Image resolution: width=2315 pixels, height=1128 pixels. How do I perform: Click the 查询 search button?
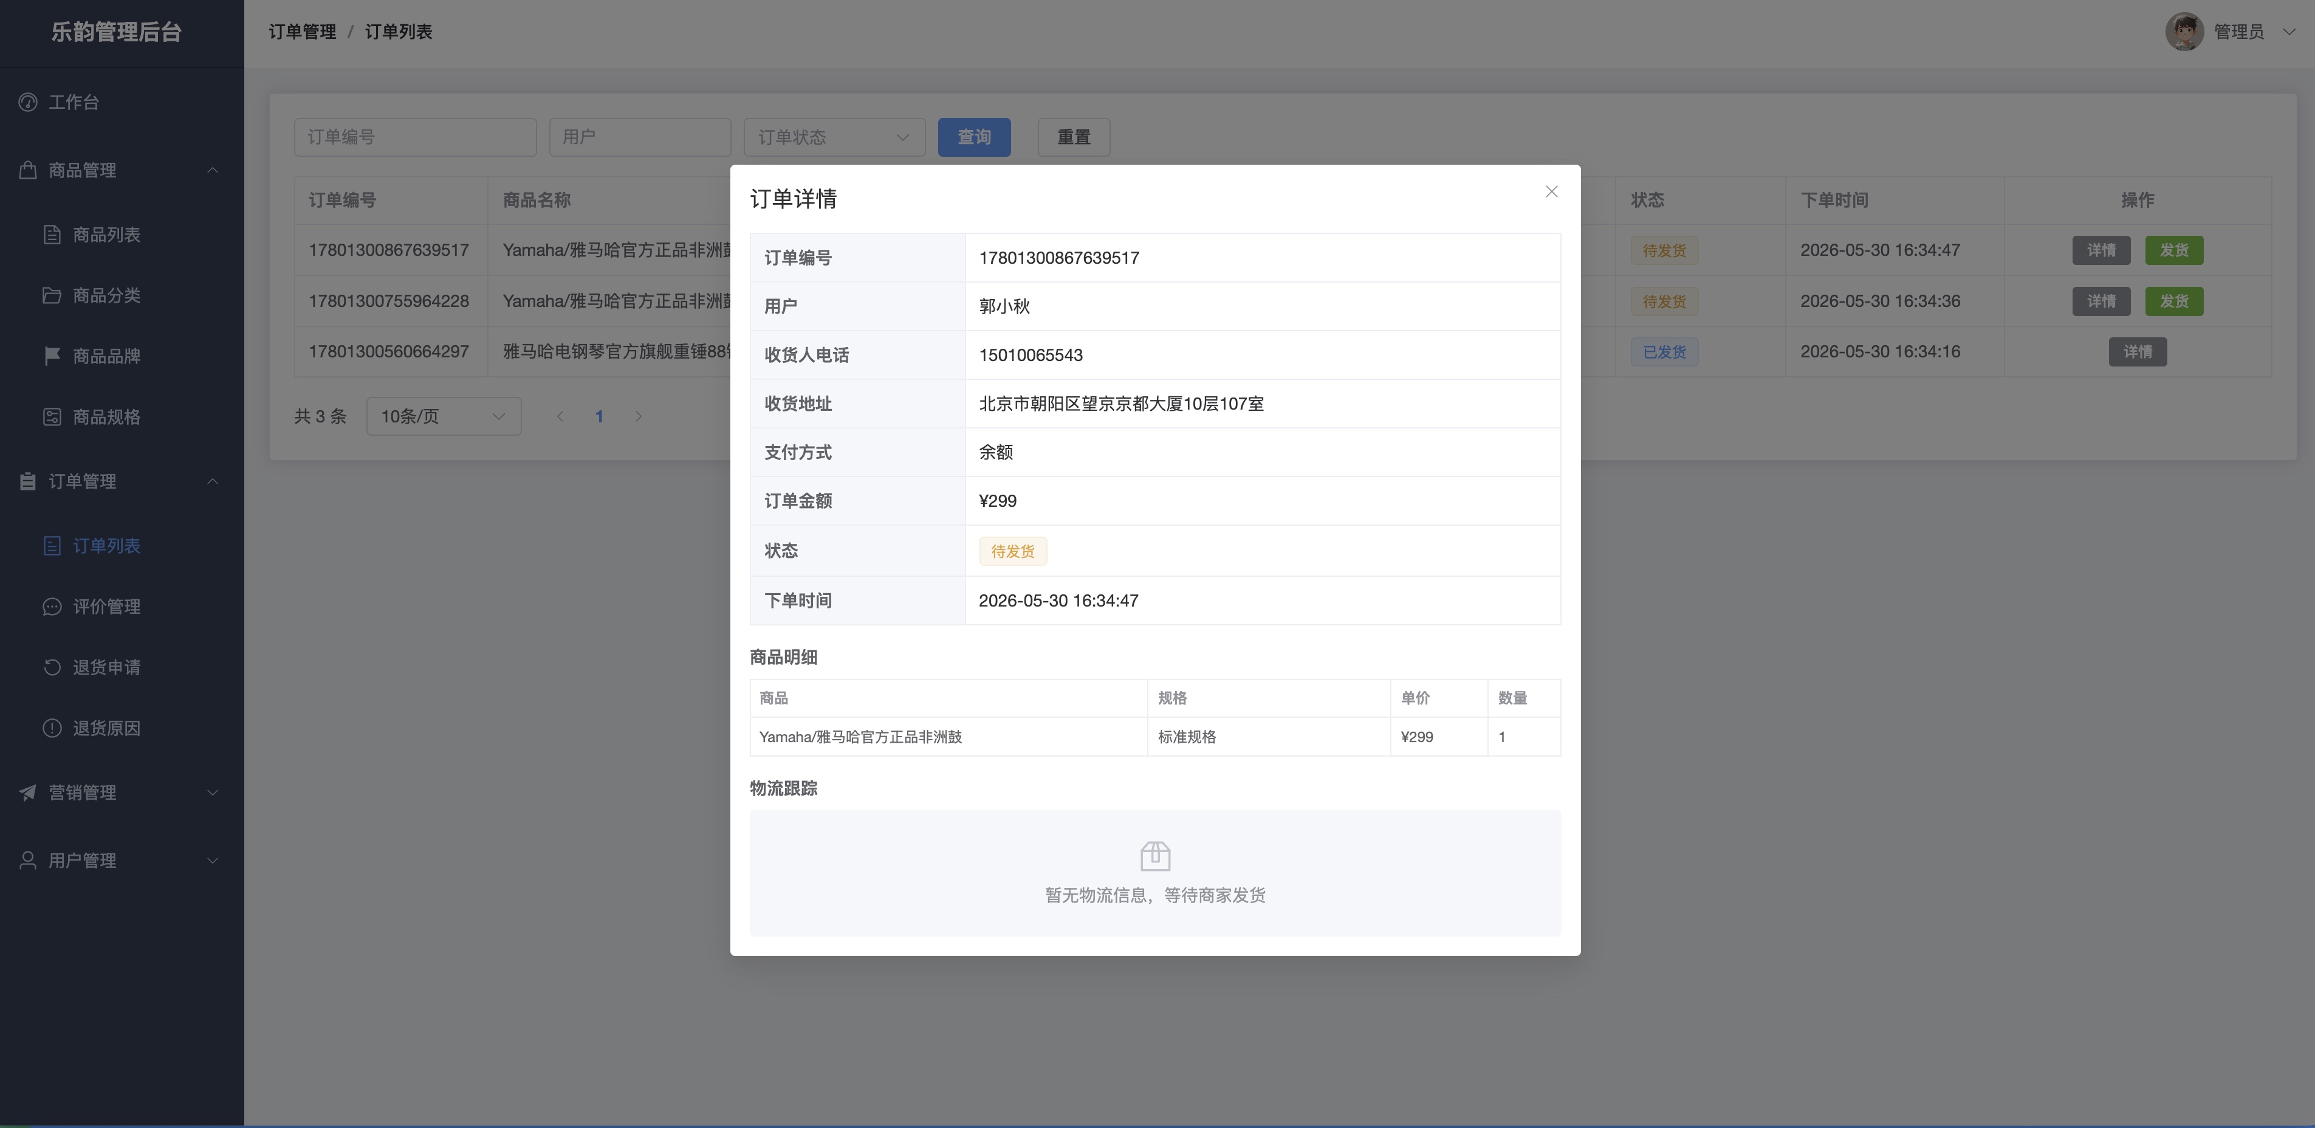(x=974, y=137)
